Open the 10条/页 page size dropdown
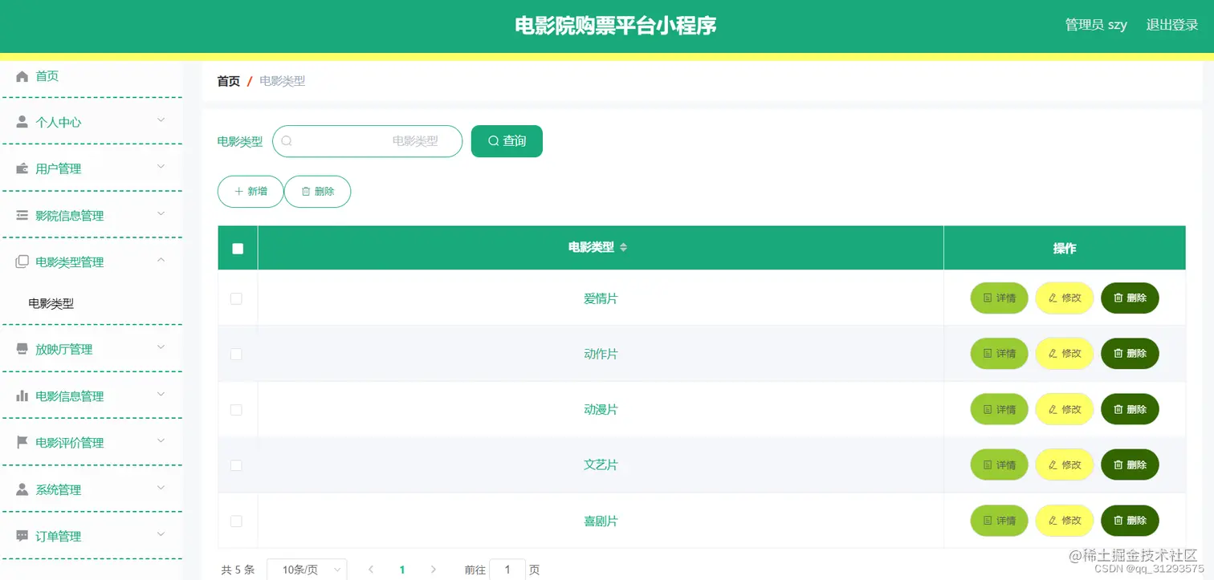This screenshot has width=1214, height=580. 307,570
